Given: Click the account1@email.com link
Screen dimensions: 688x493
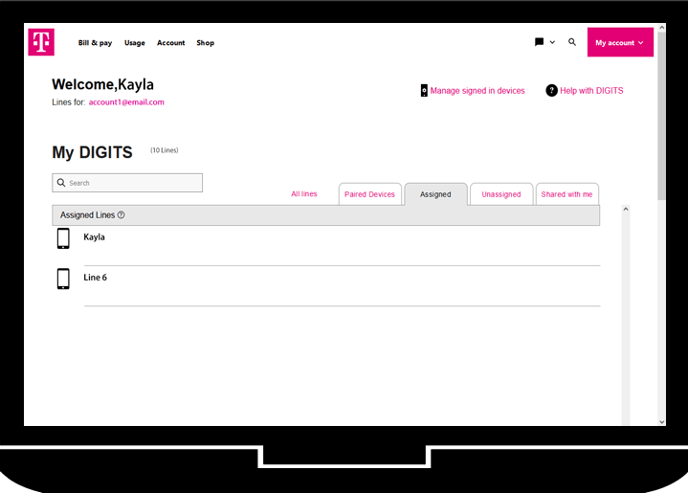Looking at the screenshot, I should [126, 102].
